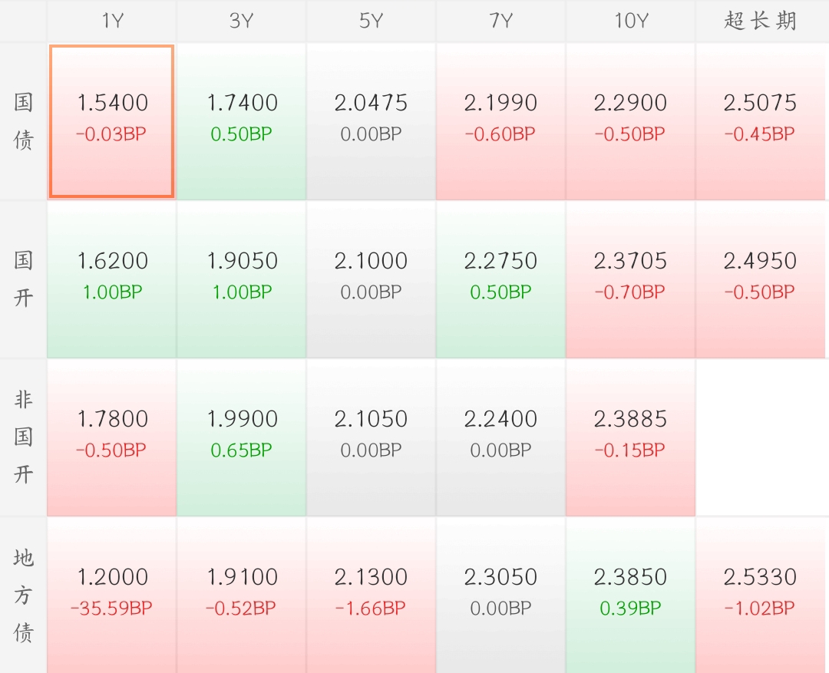Screen dimensions: 829x673
Task: Select 地方债 1Y cell with -35.59BP
Action: pos(111,595)
